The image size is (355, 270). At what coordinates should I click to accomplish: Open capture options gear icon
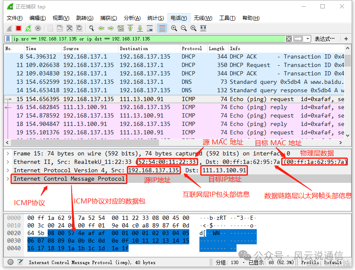click(38, 28)
